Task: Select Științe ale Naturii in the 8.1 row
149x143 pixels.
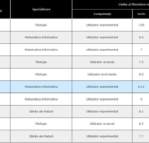Action: click(41, 111)
